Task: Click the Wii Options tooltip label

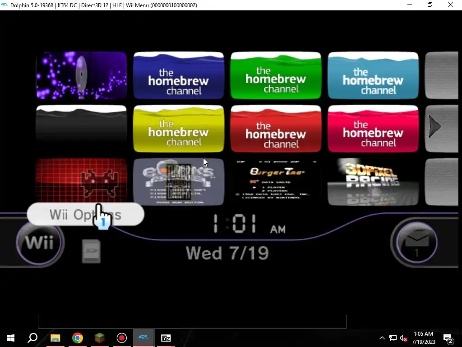Action: (85, 215)
